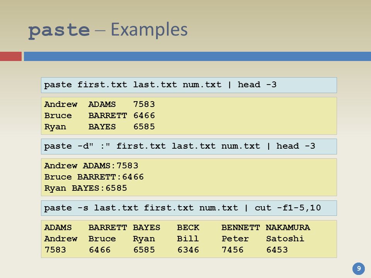
Task: Click 'BENNETT' in the last output box
Action: click(x=241, y=227)
